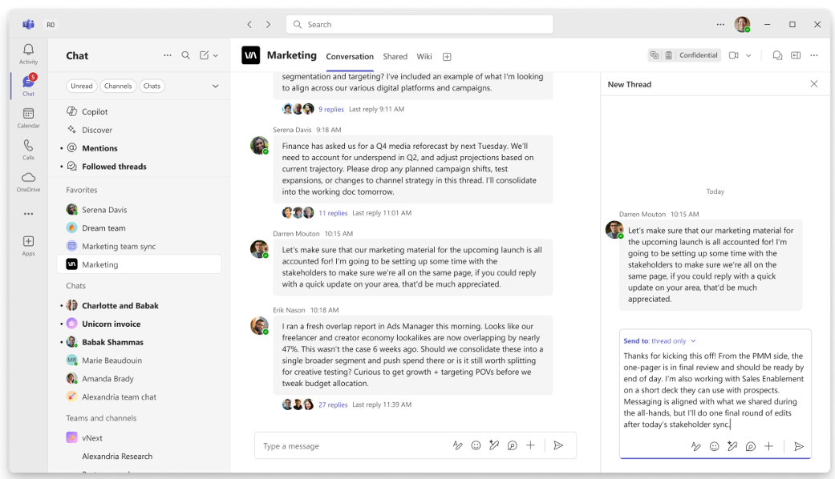Add a new tab to Marketing channel
This screenshot has height=479, width=835.
pos(447,57)
